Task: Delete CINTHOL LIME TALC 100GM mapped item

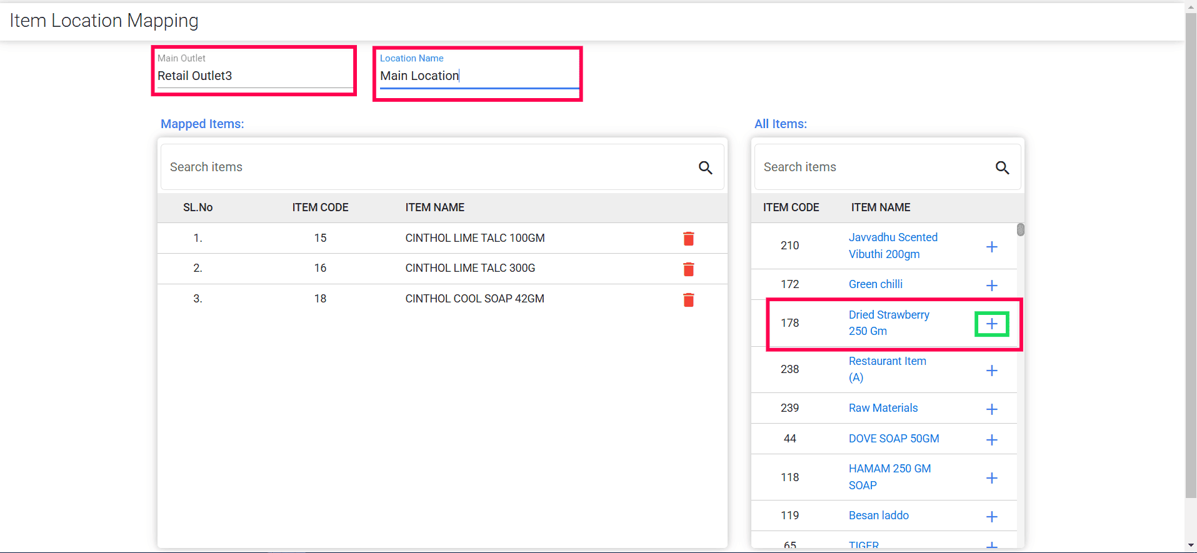Action: (688, 239)
